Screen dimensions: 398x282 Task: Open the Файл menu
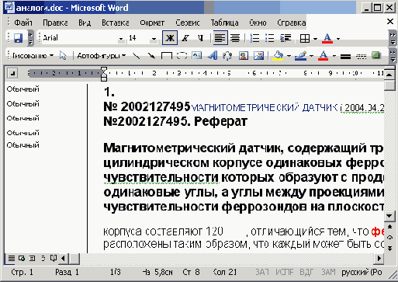pyautogui.click(x=23, y=23)
